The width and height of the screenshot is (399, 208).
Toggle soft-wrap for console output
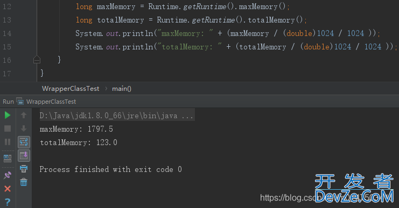24,142
